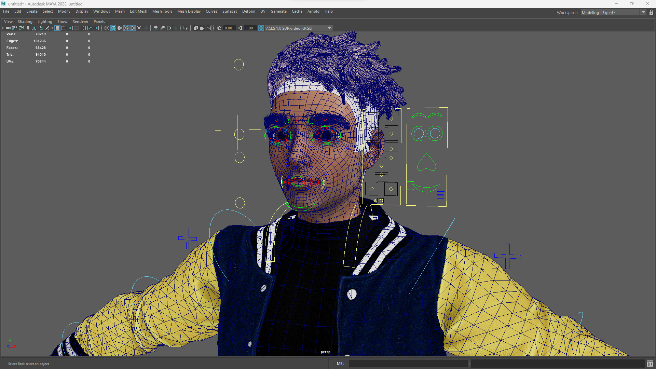656x369 pixels.
Task: Click use all lights bulb icon
Action: [x=139, y=28]
